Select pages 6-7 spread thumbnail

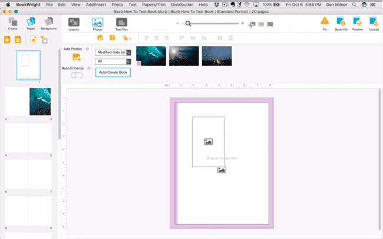point(28,174)
